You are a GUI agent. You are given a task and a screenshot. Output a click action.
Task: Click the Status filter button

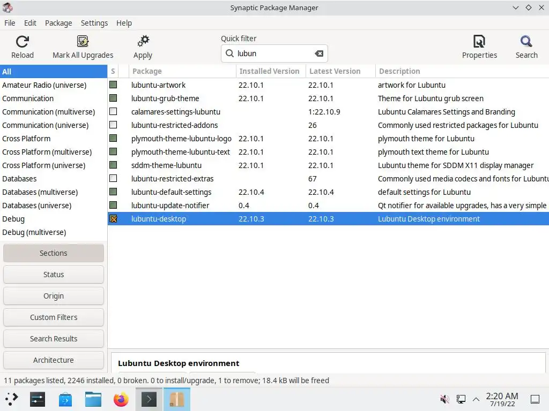54,275
